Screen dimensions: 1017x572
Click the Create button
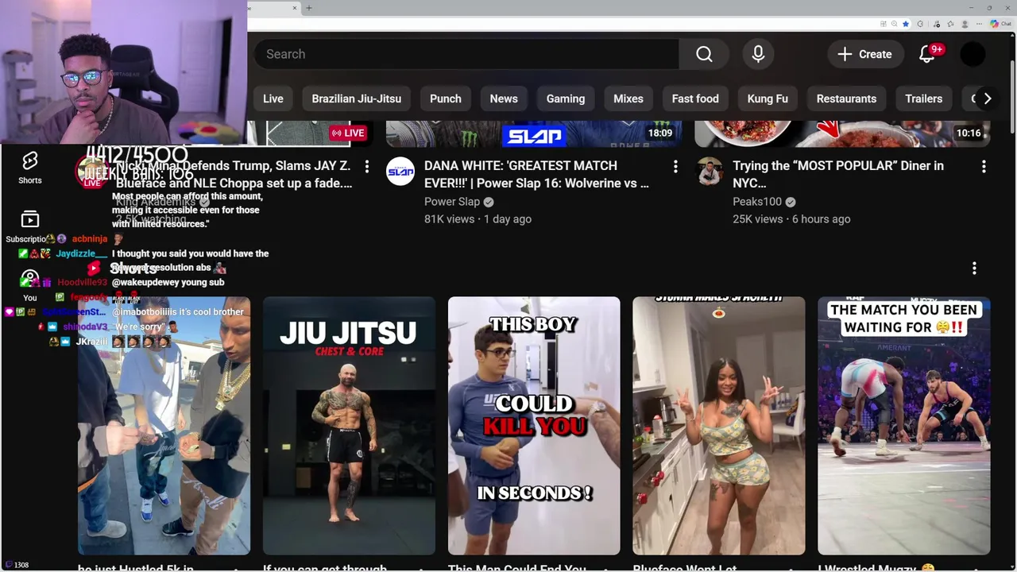click(865, 54)
